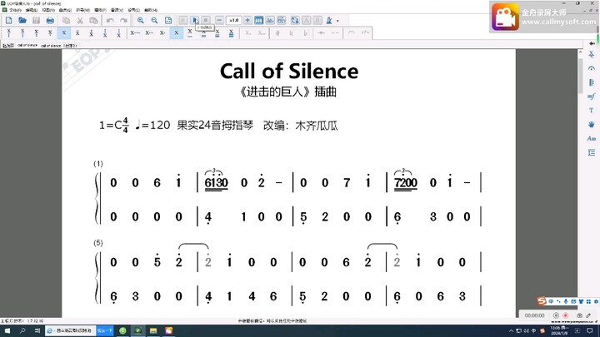
Task: Toggle the dotted note X. button
Action: point(248,32)
